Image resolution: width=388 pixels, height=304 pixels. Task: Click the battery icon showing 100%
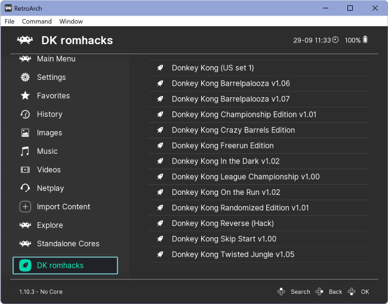(x=365, y=39)
